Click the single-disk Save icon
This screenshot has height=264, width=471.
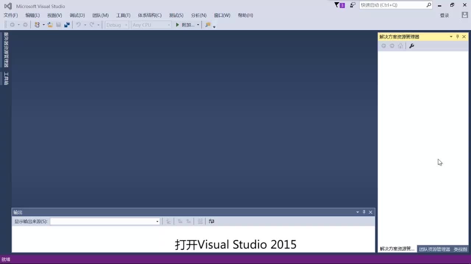click(x=59, y=25)
